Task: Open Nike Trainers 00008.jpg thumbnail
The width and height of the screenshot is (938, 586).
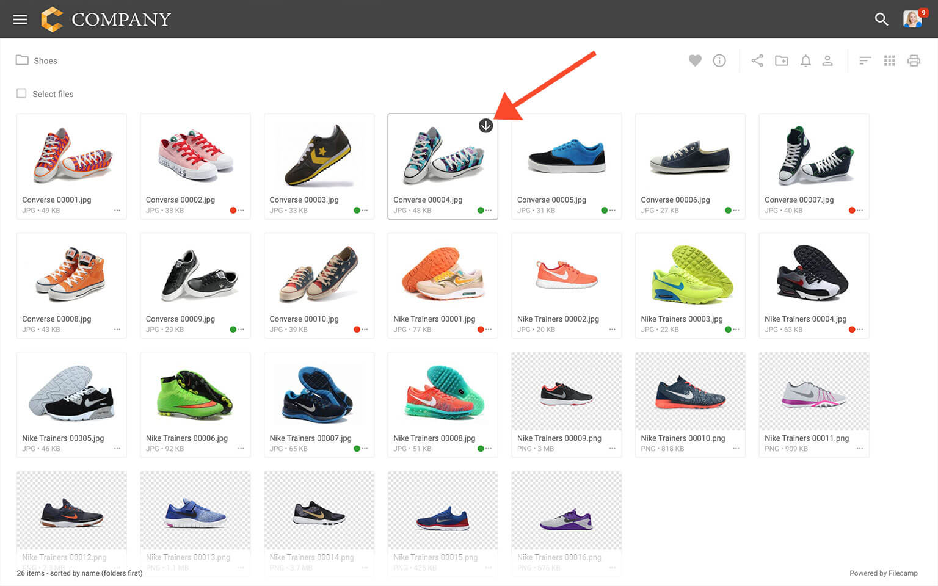Action: click(x=443, y=392)
